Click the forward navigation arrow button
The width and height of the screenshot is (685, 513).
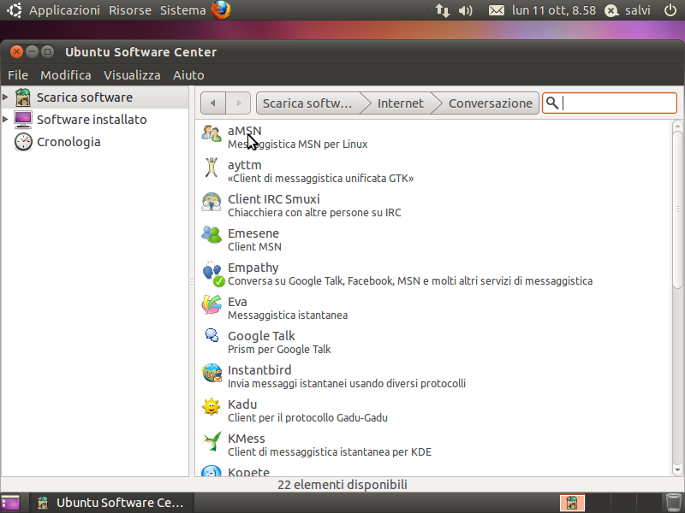[238, 103]
